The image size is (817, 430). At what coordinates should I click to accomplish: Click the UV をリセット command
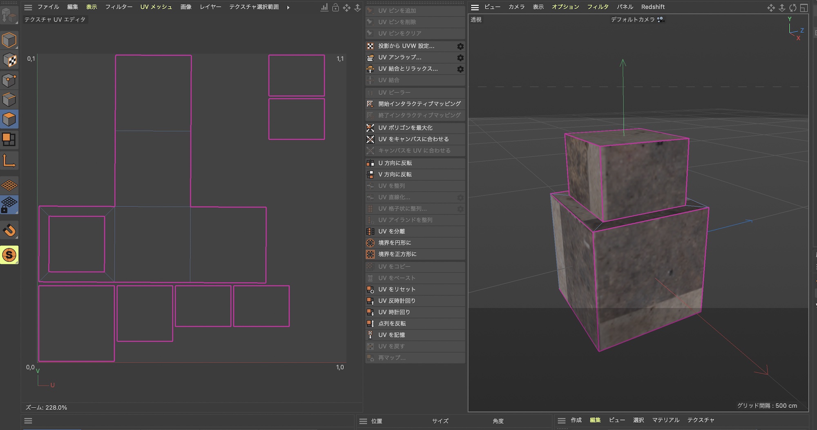point(396,289)
